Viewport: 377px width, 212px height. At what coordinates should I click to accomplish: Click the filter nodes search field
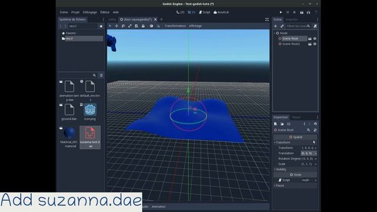(299, 26)
